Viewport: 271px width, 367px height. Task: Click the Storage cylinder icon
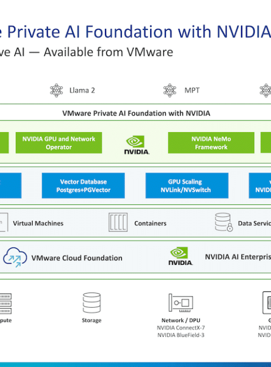pos(91,303)
